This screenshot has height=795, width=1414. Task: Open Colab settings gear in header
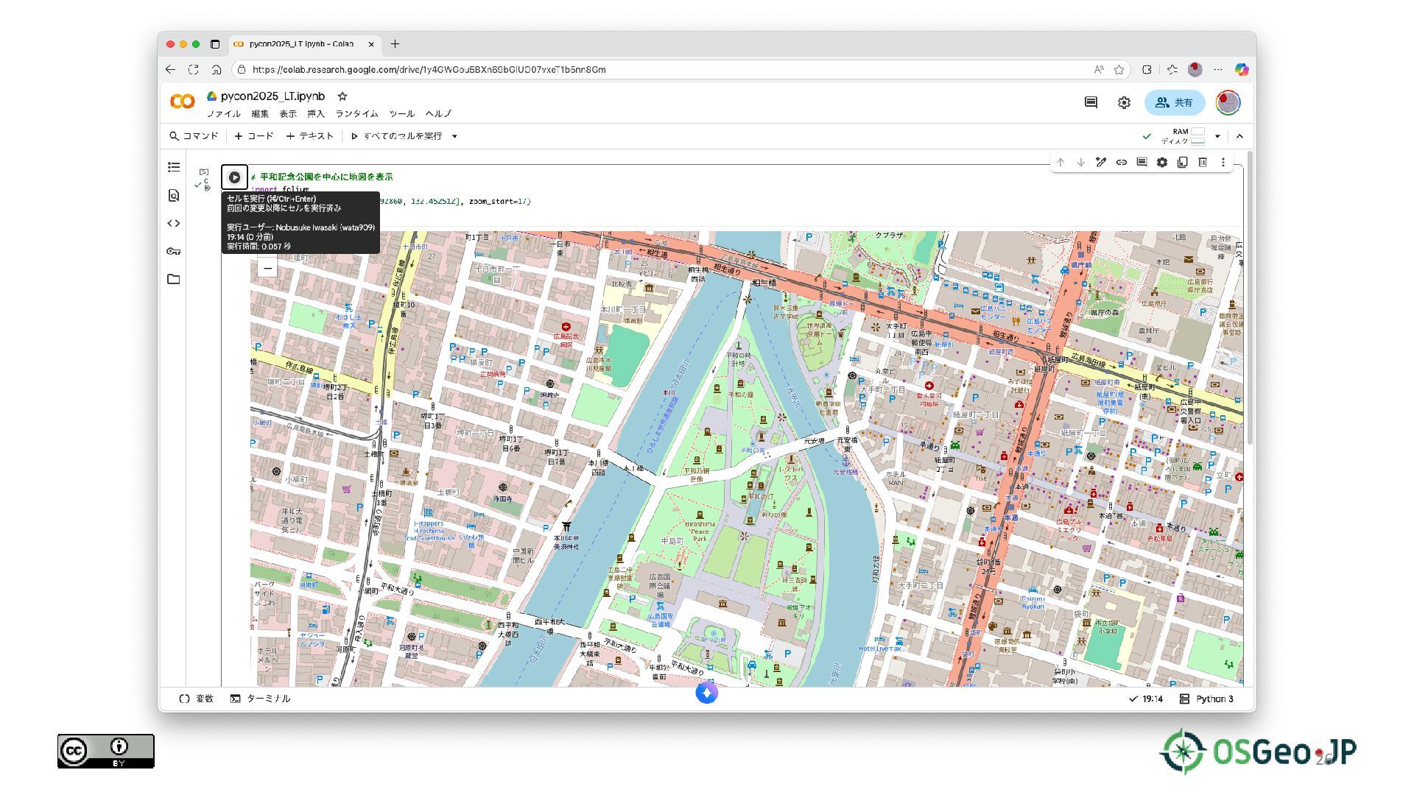tap(1124, 102)
